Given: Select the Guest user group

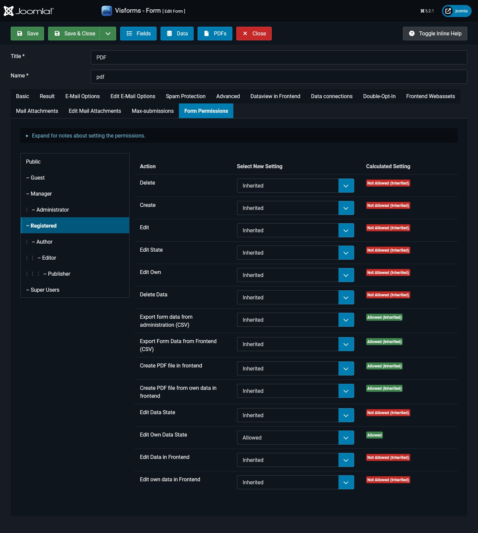Looking at the screenshot, I should (x=75, y=178).
